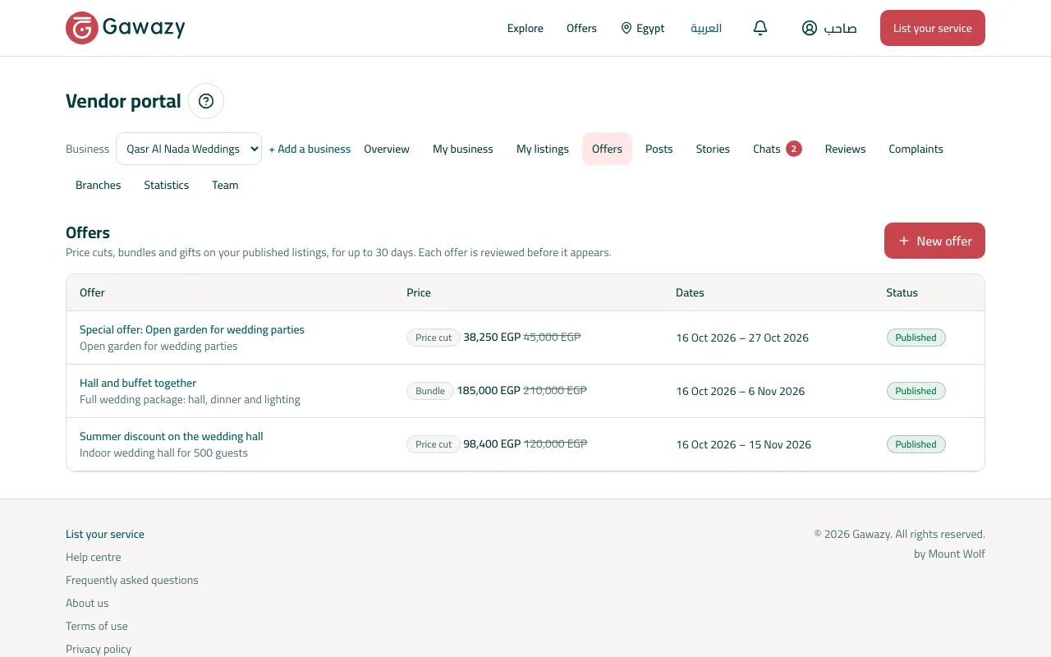
Task: Visit the About us page
Action: click(x=87, y=603)
